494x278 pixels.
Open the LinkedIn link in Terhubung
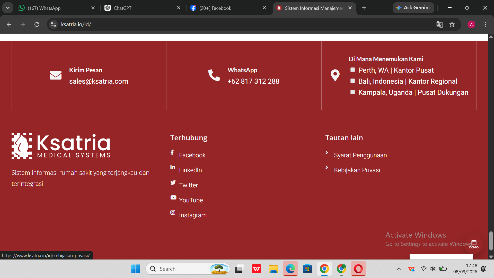click(190, 170)
